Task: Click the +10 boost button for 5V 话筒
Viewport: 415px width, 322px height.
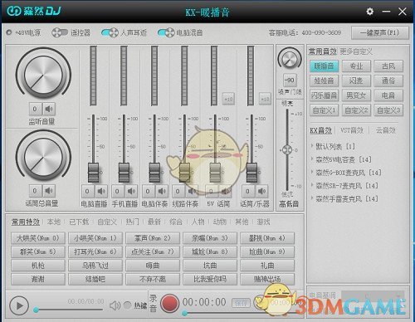Action: (x=228, y=99)
